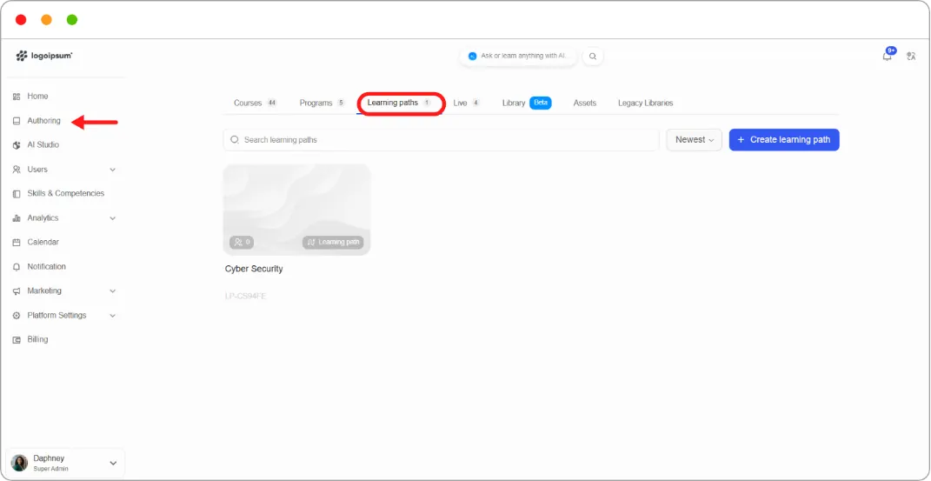Select the Learning paths tab
Image resolution: width=931 pixels, height=481 pixels.
click(x=399, y=103)
